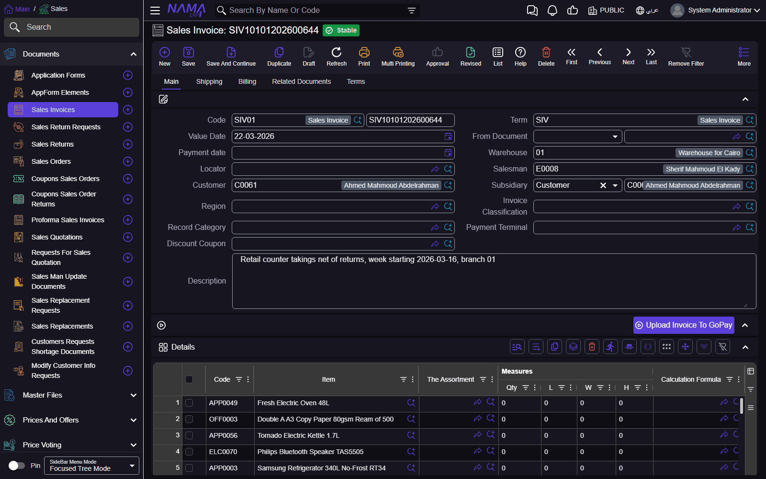Screen dimensions: 766x479
Task: Expand the Prices And Offers section
Action: 134,420
